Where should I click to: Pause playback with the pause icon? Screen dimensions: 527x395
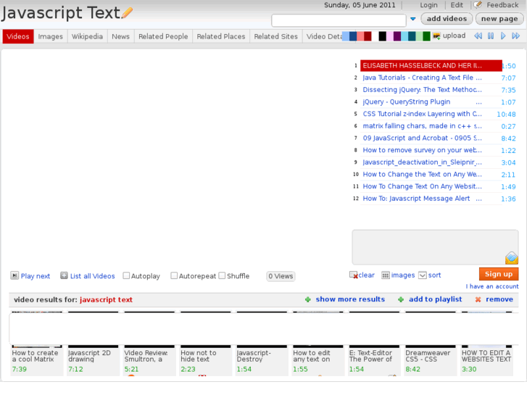pos(491,36)
